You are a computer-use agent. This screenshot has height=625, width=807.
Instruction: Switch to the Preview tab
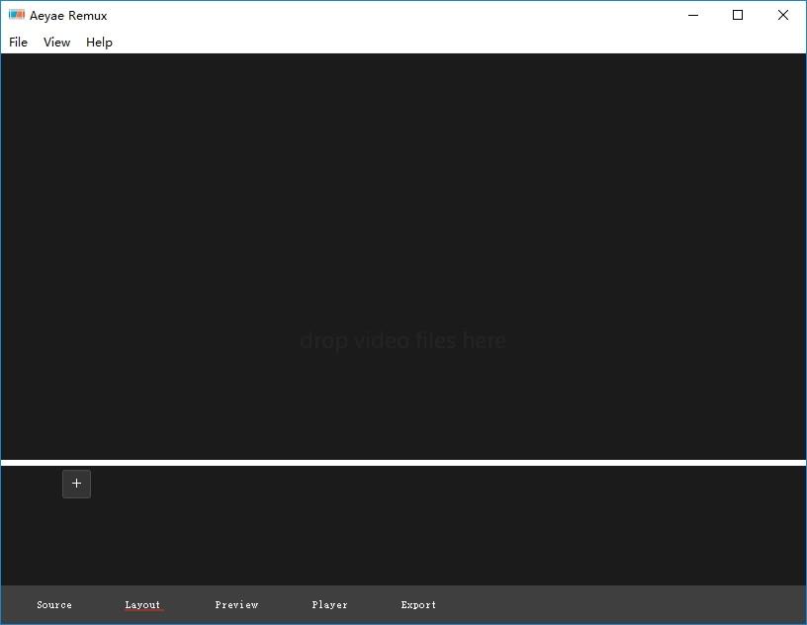point(236,605)
